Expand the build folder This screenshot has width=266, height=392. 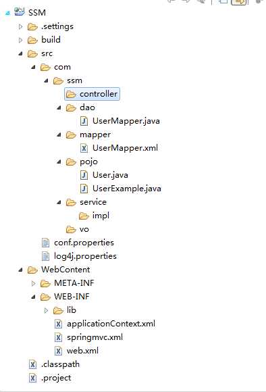pyautogui.click(x=21, y=40)
